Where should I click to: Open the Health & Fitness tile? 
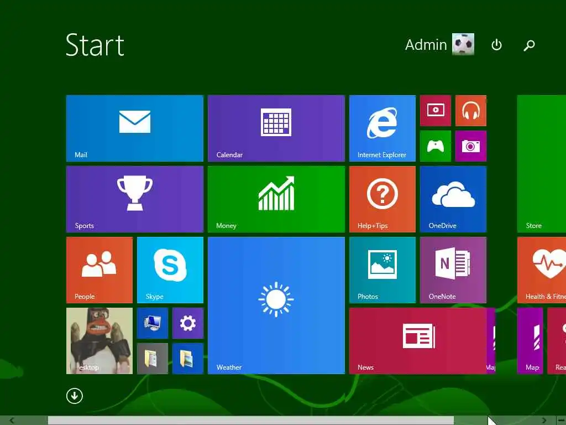pos(542,270)
